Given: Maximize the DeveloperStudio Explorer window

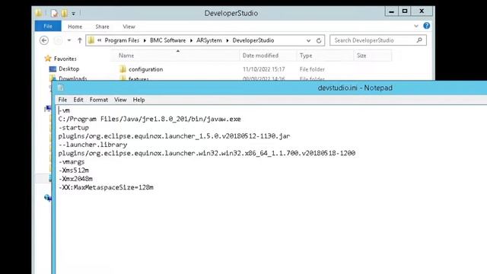Looking at the screenshot, I should pos(405,11).
